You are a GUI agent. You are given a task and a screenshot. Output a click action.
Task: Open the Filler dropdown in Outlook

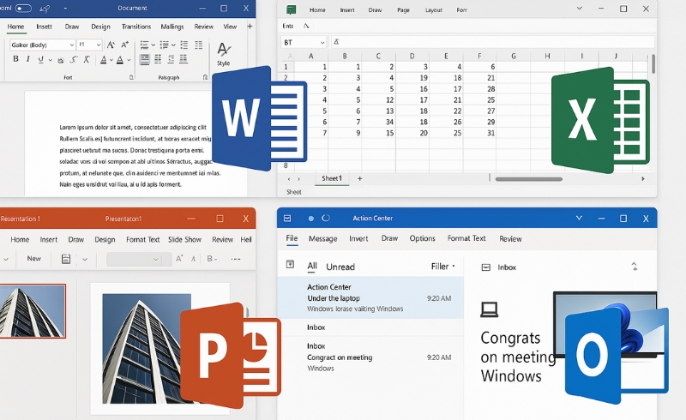pyautogui.click(x=442, y=267)
